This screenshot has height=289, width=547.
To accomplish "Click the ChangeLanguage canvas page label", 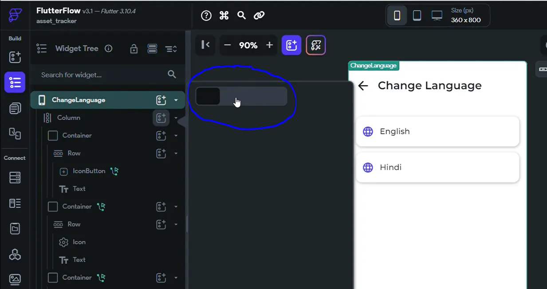I will (374, 66).
